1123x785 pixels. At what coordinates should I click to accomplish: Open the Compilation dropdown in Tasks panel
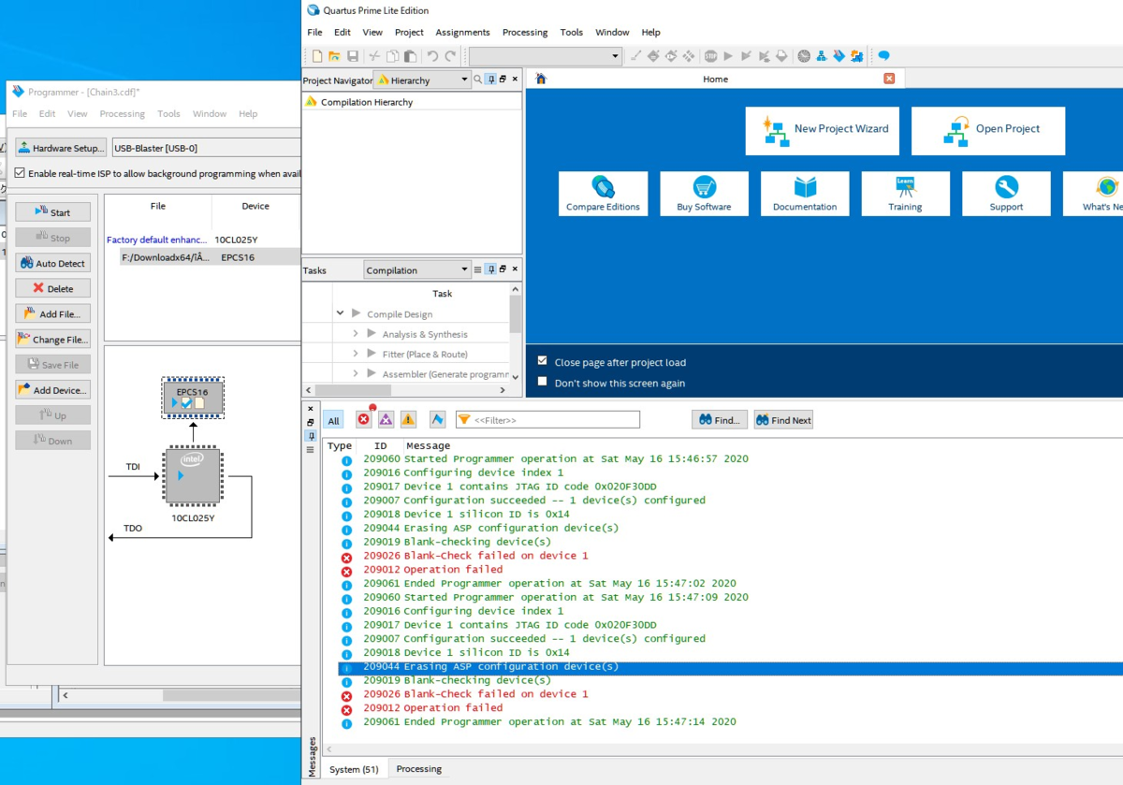416,269
